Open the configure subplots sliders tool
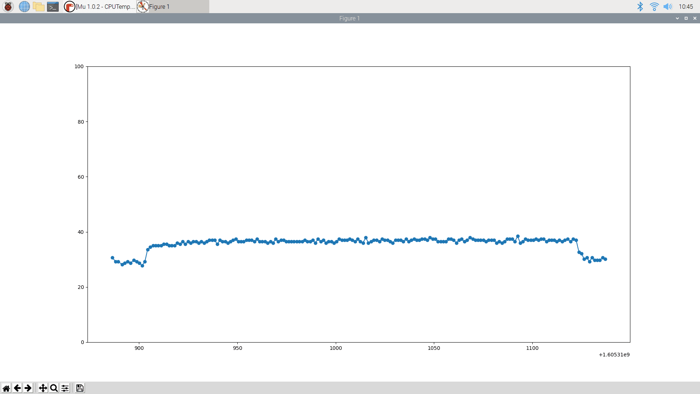 coord(65,388)
